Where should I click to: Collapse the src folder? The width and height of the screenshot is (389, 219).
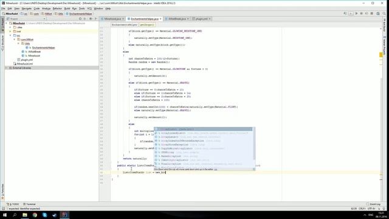pyautogui.click(x=10, y=35)
